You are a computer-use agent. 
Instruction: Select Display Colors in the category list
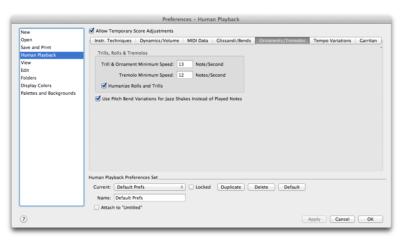click(x=36, y=85)
